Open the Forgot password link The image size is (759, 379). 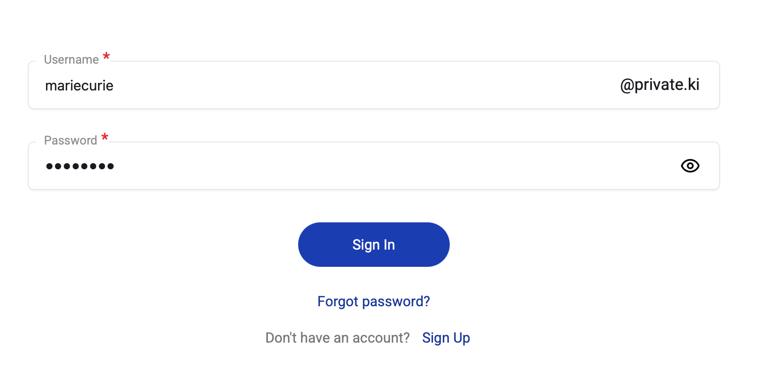(373, 302)
